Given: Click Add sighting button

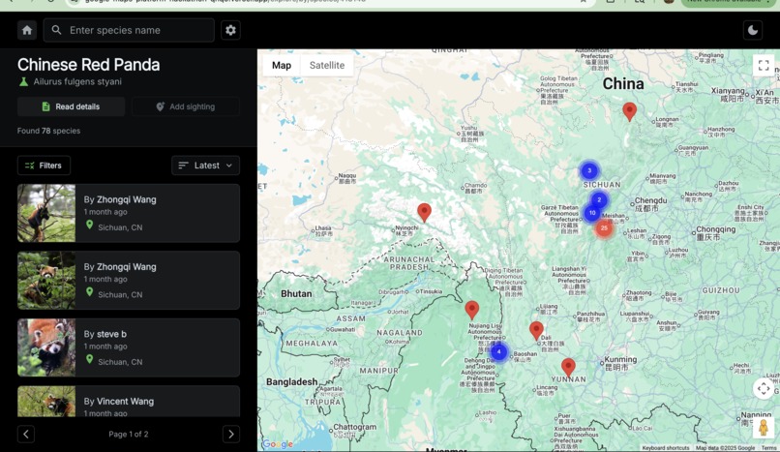Looking at the screenshot, I should click(x=186, y=106).
